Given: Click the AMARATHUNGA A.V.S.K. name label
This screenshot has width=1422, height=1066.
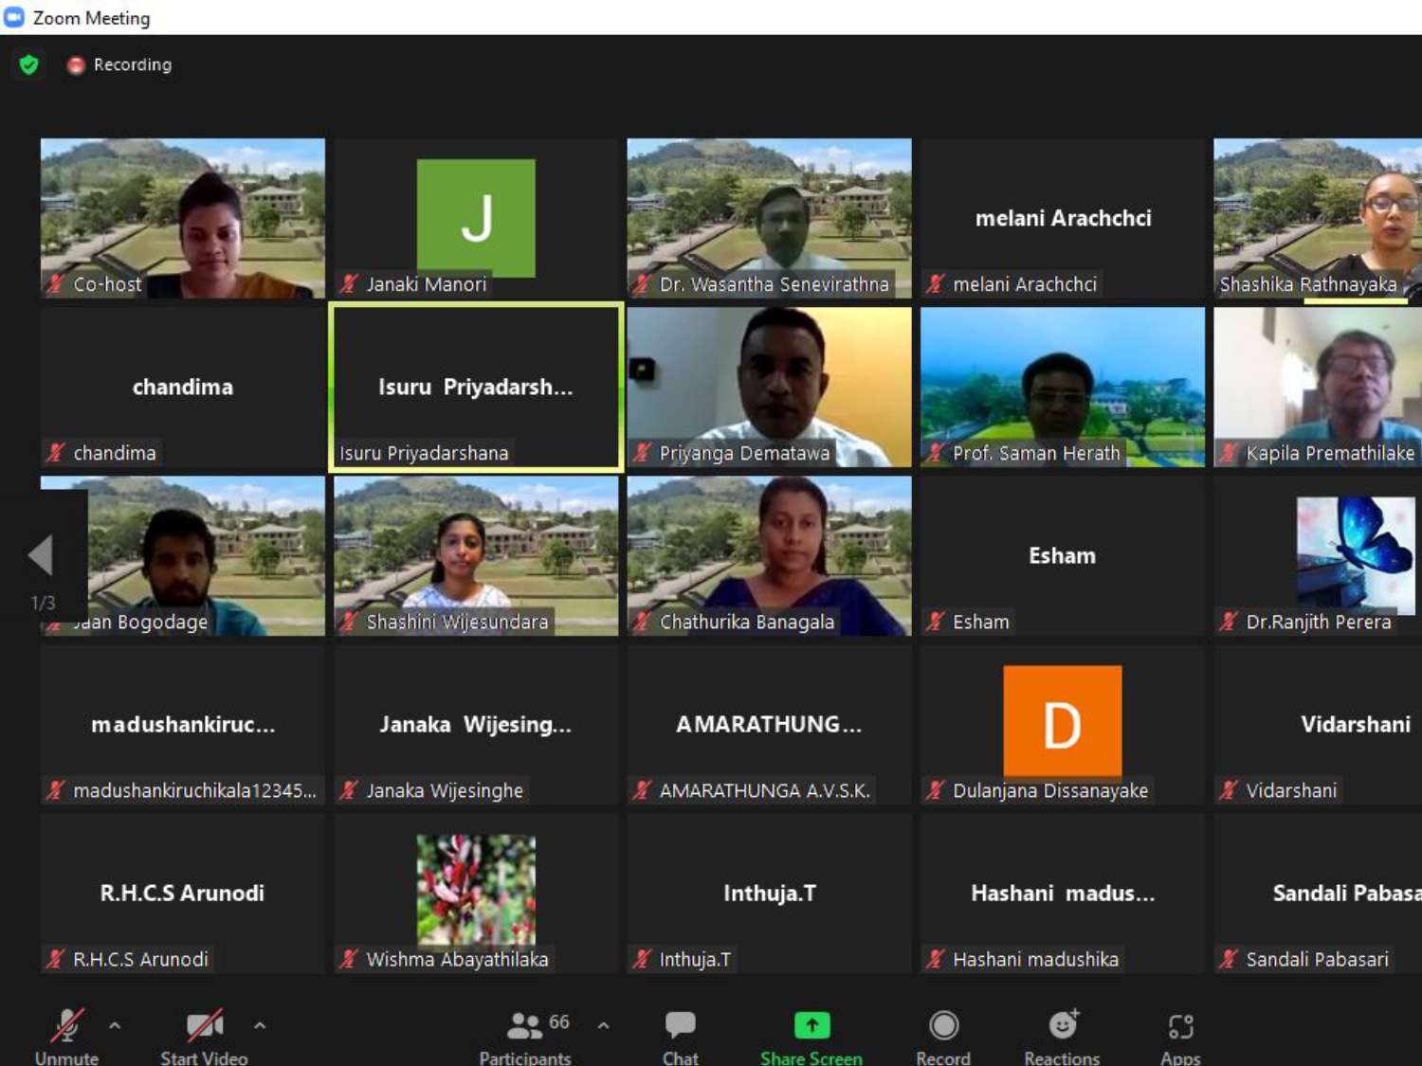Looking at the screenshot, I should click(764, 790).
